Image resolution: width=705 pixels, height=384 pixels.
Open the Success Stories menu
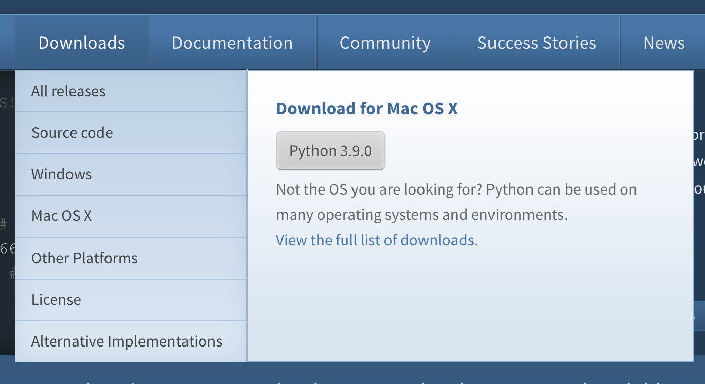[536, 43]
